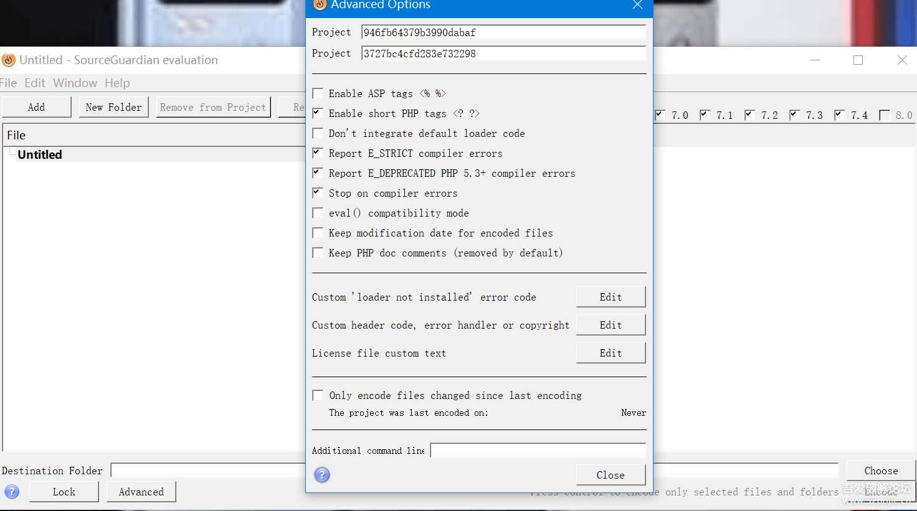Uncheck PHP version 7.3 checkbox

[795, 115]
